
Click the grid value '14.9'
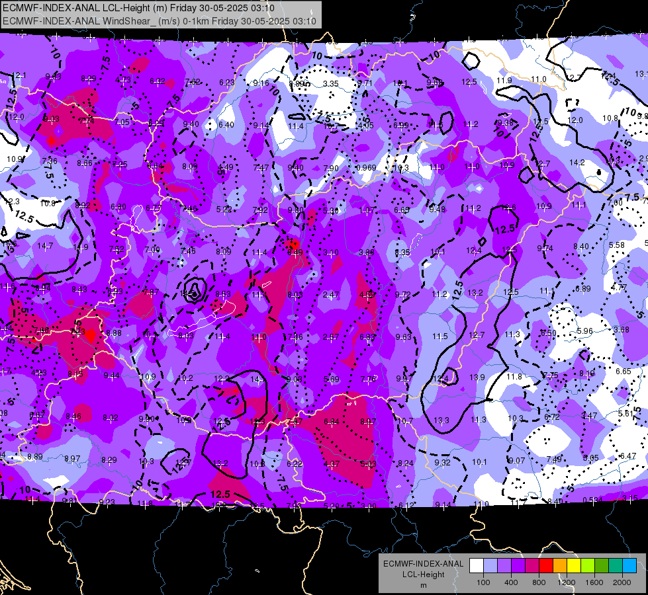pos(80,247)
